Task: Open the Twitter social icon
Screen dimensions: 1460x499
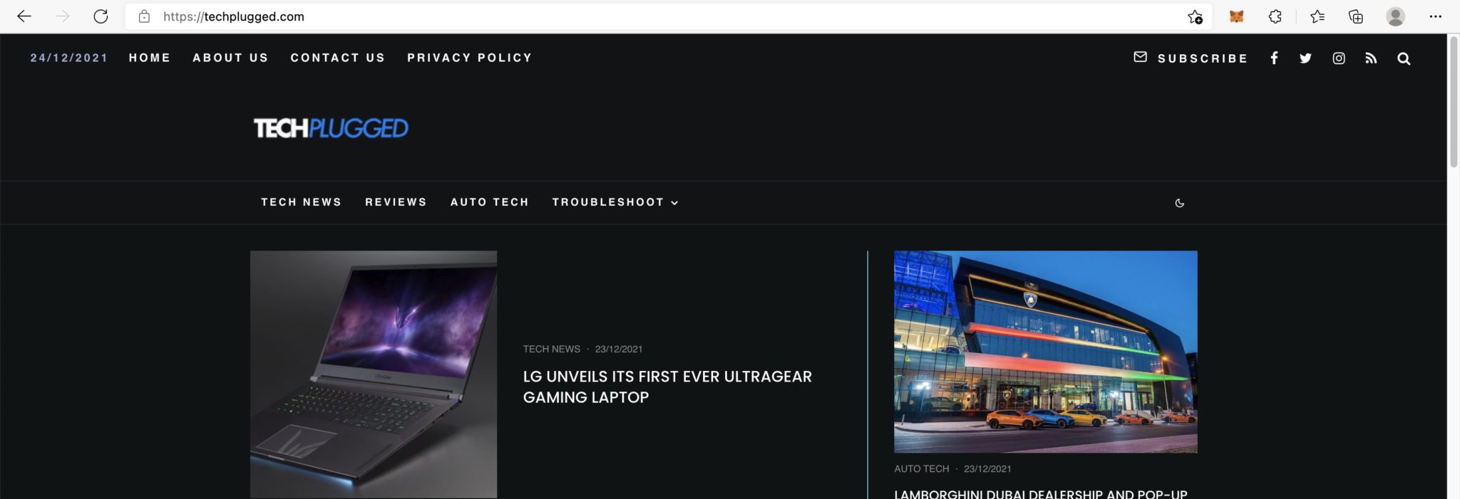Action: click(x=1305, y=58)
